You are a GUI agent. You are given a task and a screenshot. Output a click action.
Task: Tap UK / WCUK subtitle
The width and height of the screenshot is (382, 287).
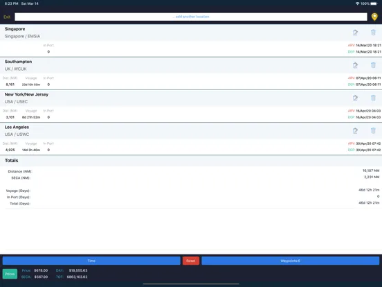[16, 69]
